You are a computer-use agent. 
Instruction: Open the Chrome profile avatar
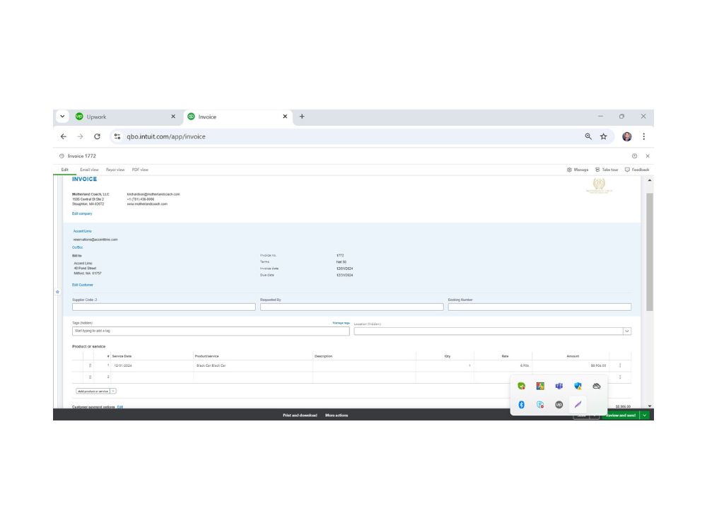click(x=627, y=136)
